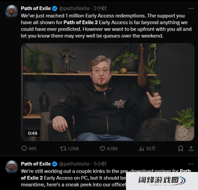Open the three-dot menu on first tweet

tap(191, 9)
